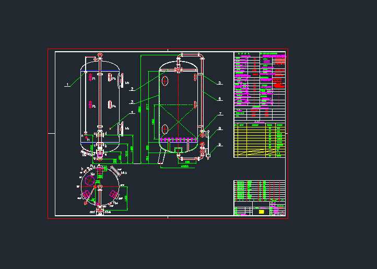Select callout number 9 on right vessel

[x=219, y=145]
